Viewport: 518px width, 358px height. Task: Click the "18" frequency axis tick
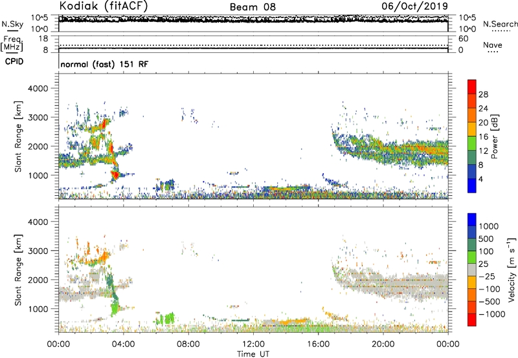coord(43,39)
